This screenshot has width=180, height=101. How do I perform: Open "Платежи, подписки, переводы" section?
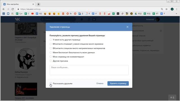click(x=146, y=50)
